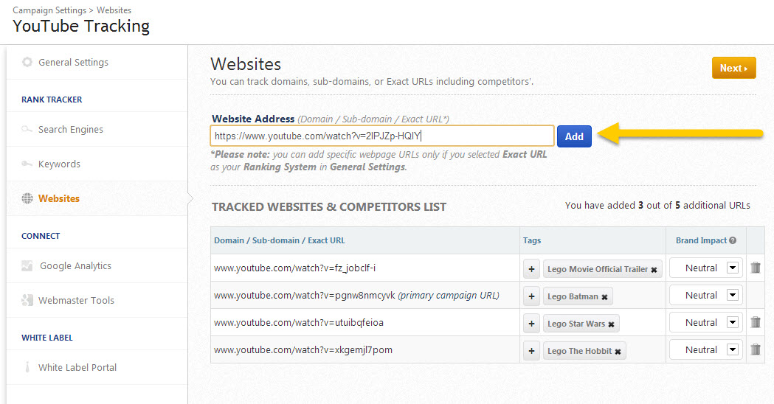Click Brand Impact help question mark icon

click(733, 240)
